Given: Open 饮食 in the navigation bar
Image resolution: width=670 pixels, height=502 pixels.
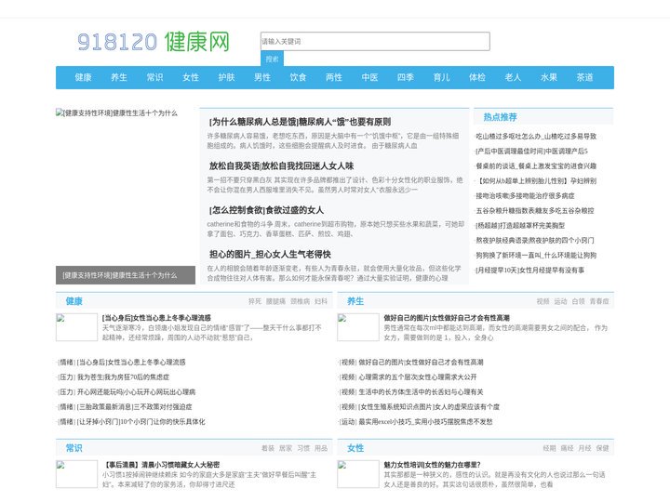Looking at the screenshot, I should point(299,77).
